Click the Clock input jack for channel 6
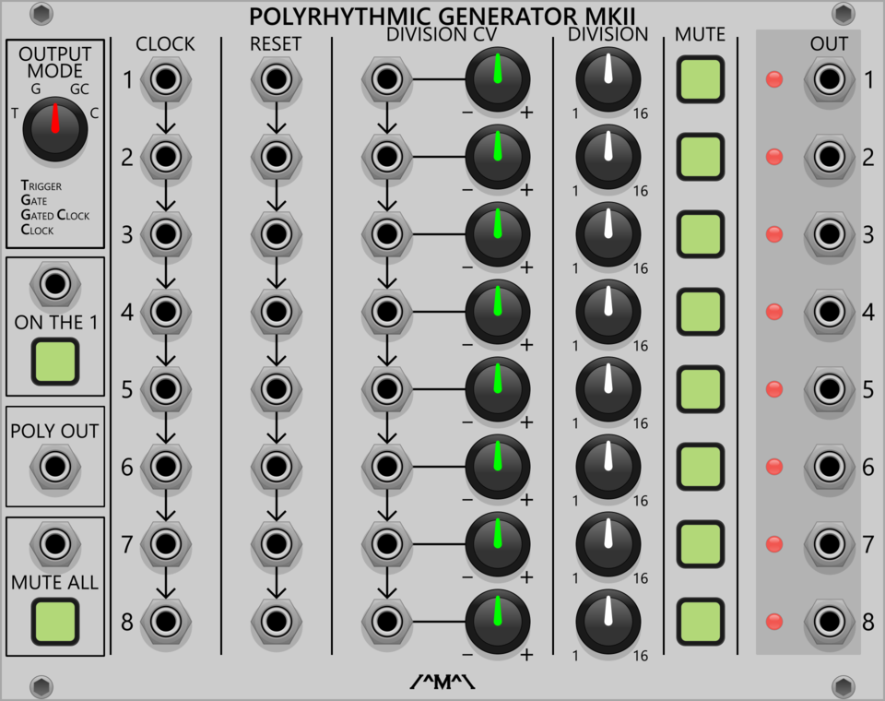The width and height of the screenshot is (885, 701). (x=166, y=467)
